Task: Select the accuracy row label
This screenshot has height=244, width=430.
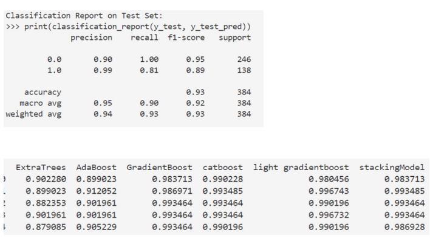Action: (x=43, y=92)
